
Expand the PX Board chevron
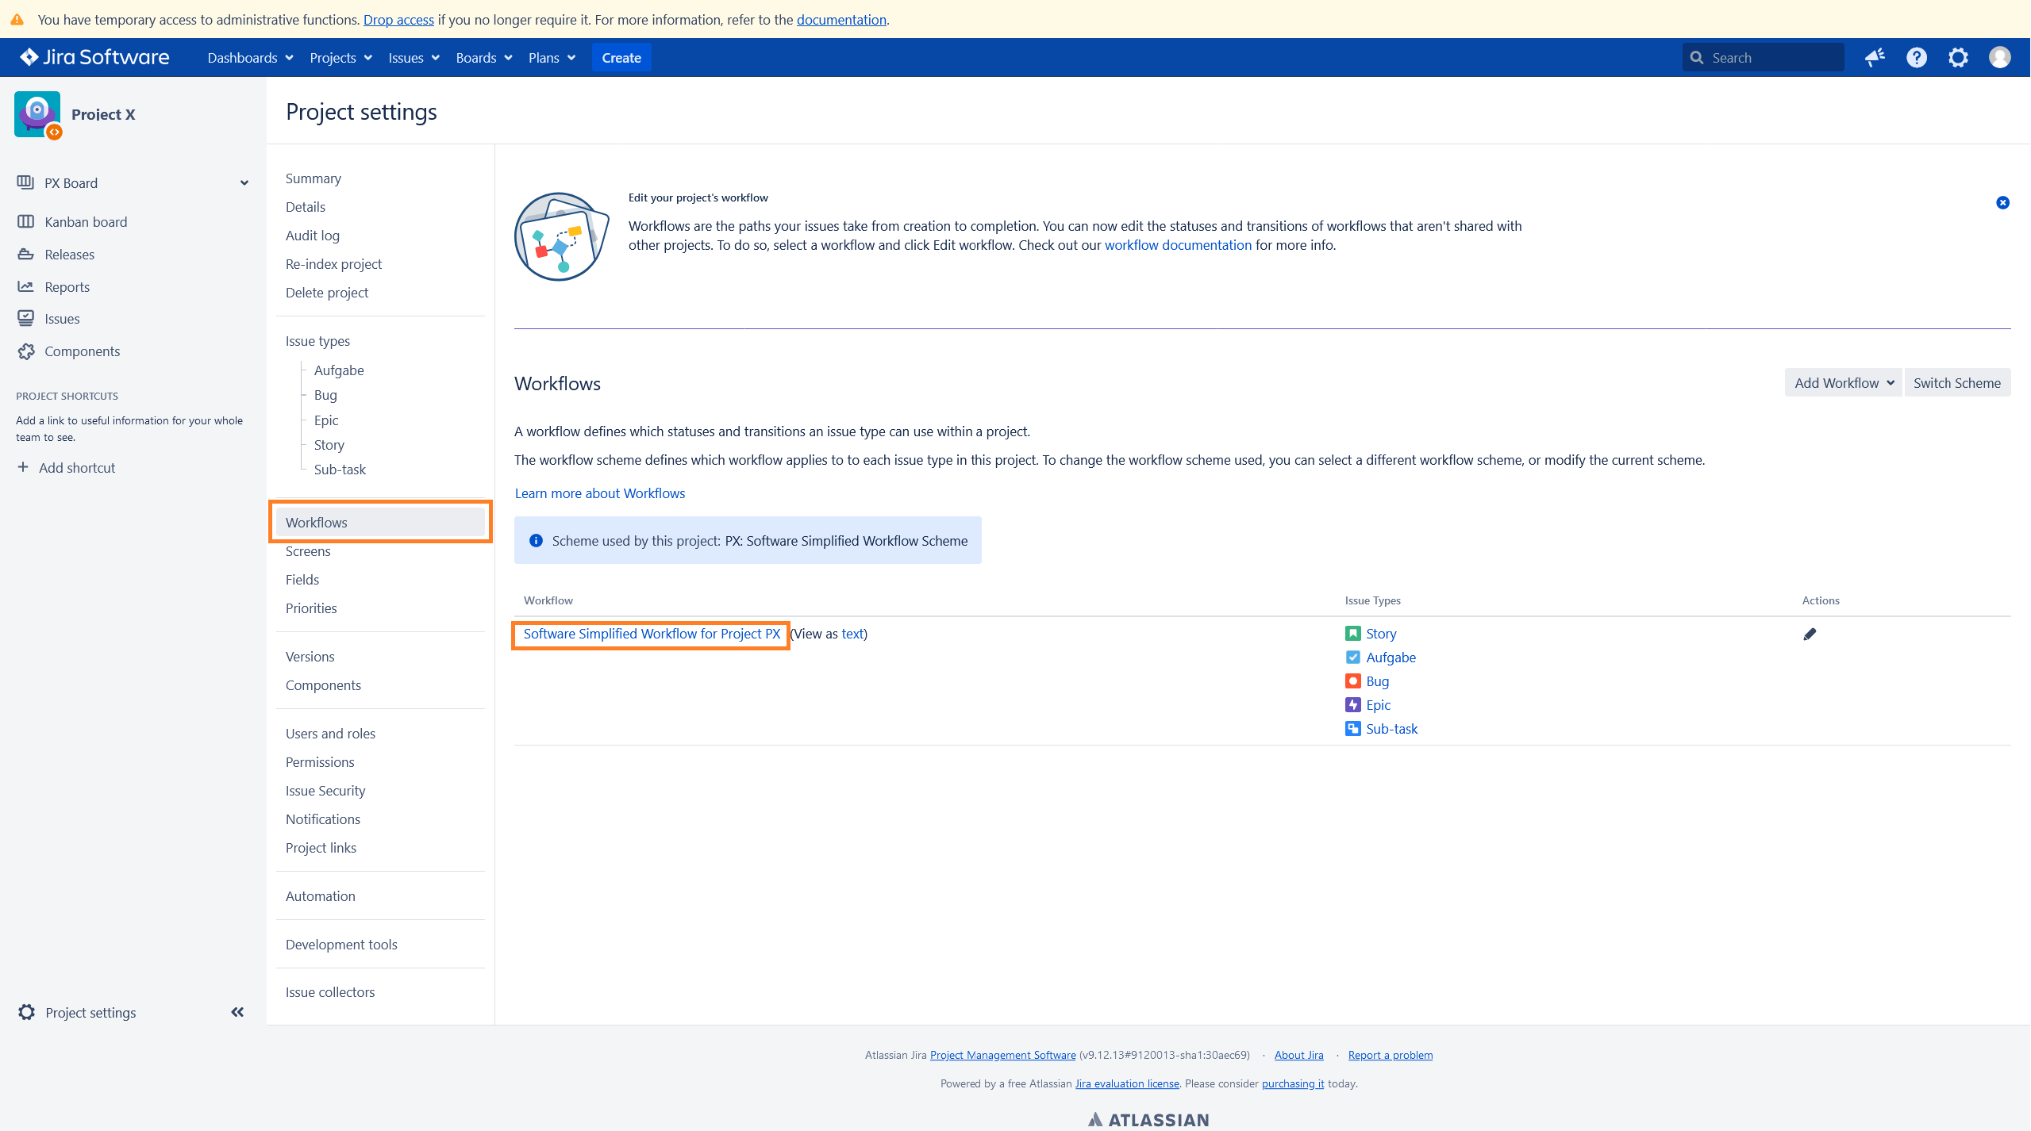[x=244, y=183]
